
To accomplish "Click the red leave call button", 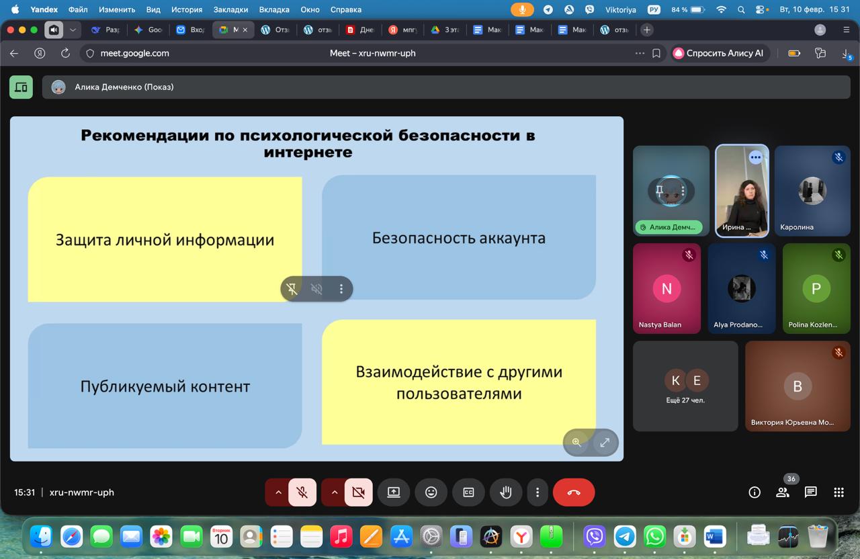I will 573,492.
